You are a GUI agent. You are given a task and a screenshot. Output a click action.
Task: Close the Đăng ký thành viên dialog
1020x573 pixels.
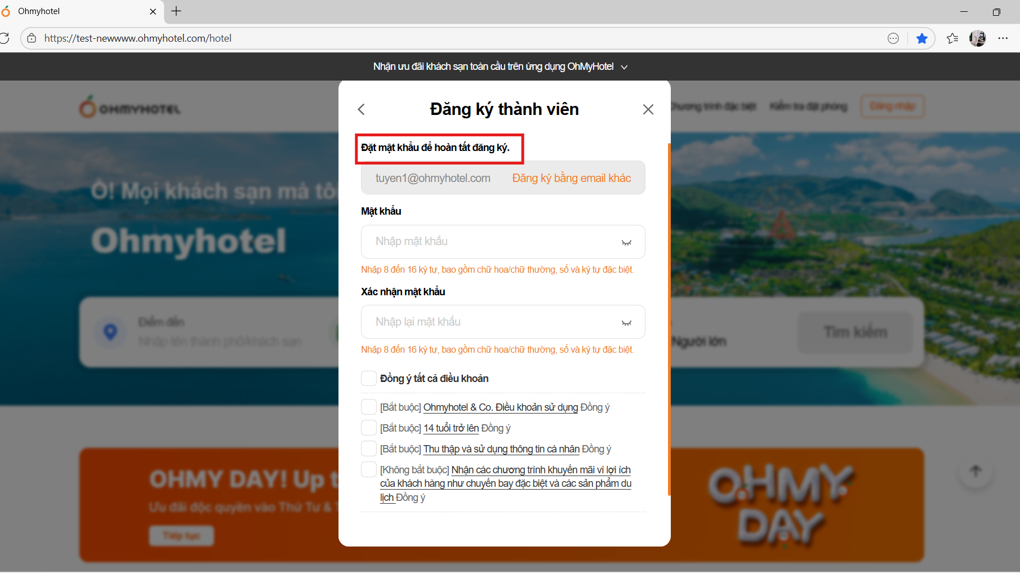click(x=648, y=109)
